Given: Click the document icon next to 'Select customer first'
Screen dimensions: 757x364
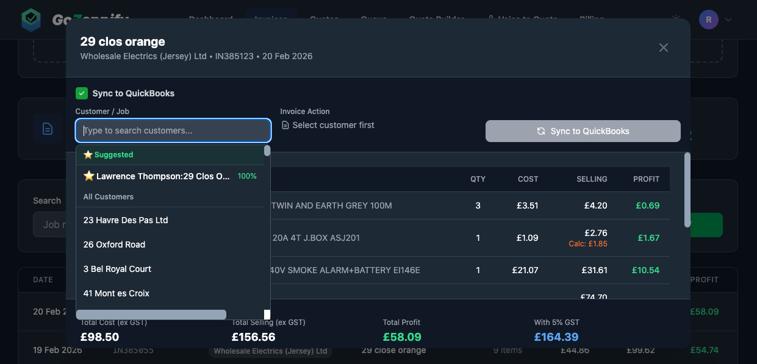Looking at the screenshot, I should (284, 124).
